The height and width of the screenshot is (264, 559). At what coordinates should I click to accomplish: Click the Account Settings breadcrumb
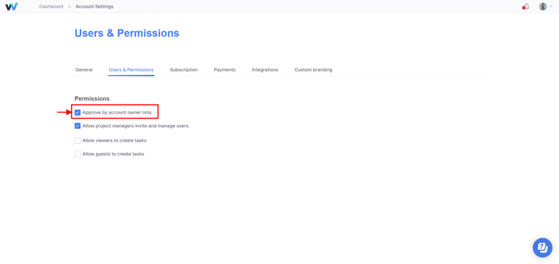94,7
